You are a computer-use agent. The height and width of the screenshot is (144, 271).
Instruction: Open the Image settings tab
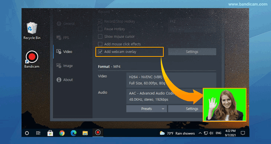point(65,66)
